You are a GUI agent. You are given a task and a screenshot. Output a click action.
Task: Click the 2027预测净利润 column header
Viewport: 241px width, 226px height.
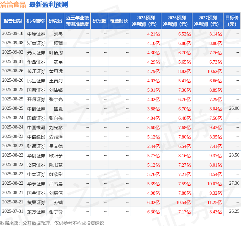208,21
